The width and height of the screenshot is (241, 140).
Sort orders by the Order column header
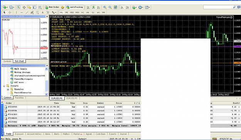point(8,103)
